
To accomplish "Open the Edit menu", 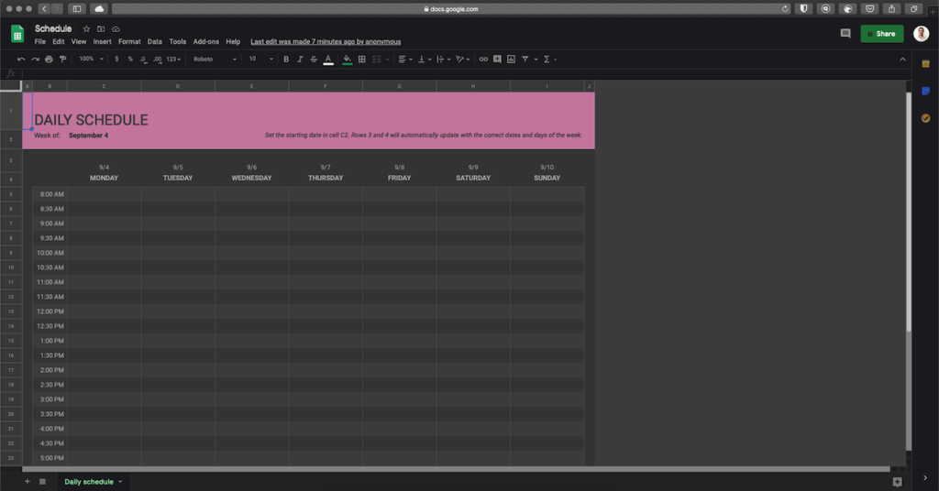I will [x=58, y=42].
